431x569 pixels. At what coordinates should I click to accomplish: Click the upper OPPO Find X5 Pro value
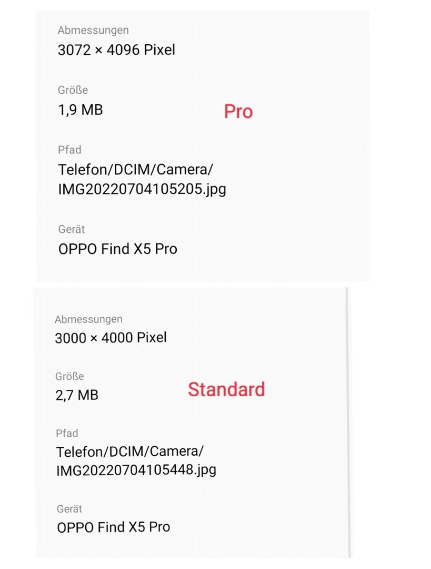[x=118, y=249]
